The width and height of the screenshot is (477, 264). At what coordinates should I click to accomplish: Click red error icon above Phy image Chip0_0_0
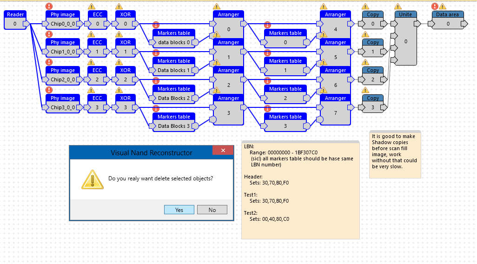49,6
